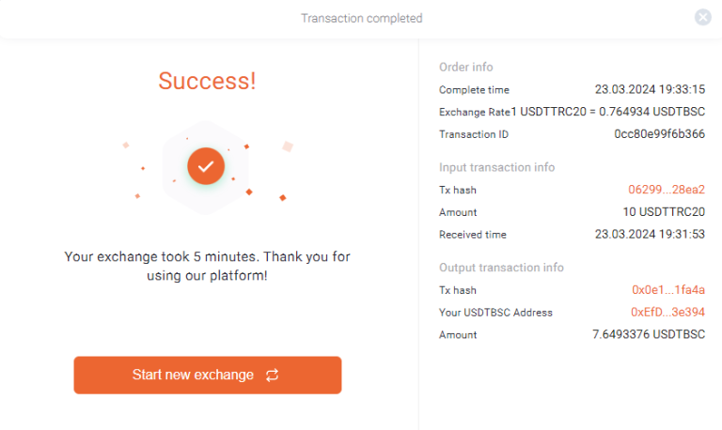Click the Success! heading

(207, 81)
